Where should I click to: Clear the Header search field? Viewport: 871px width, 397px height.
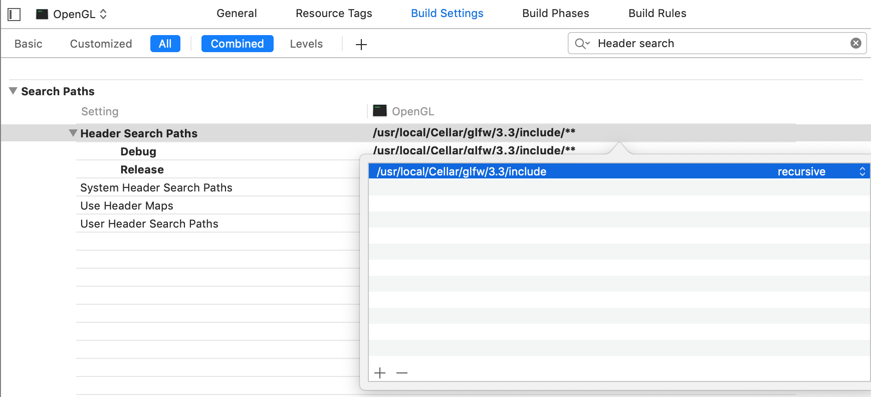(856, 43)
